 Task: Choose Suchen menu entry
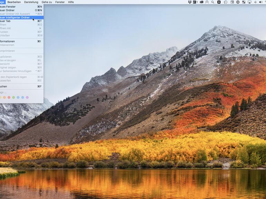[22, 86]
